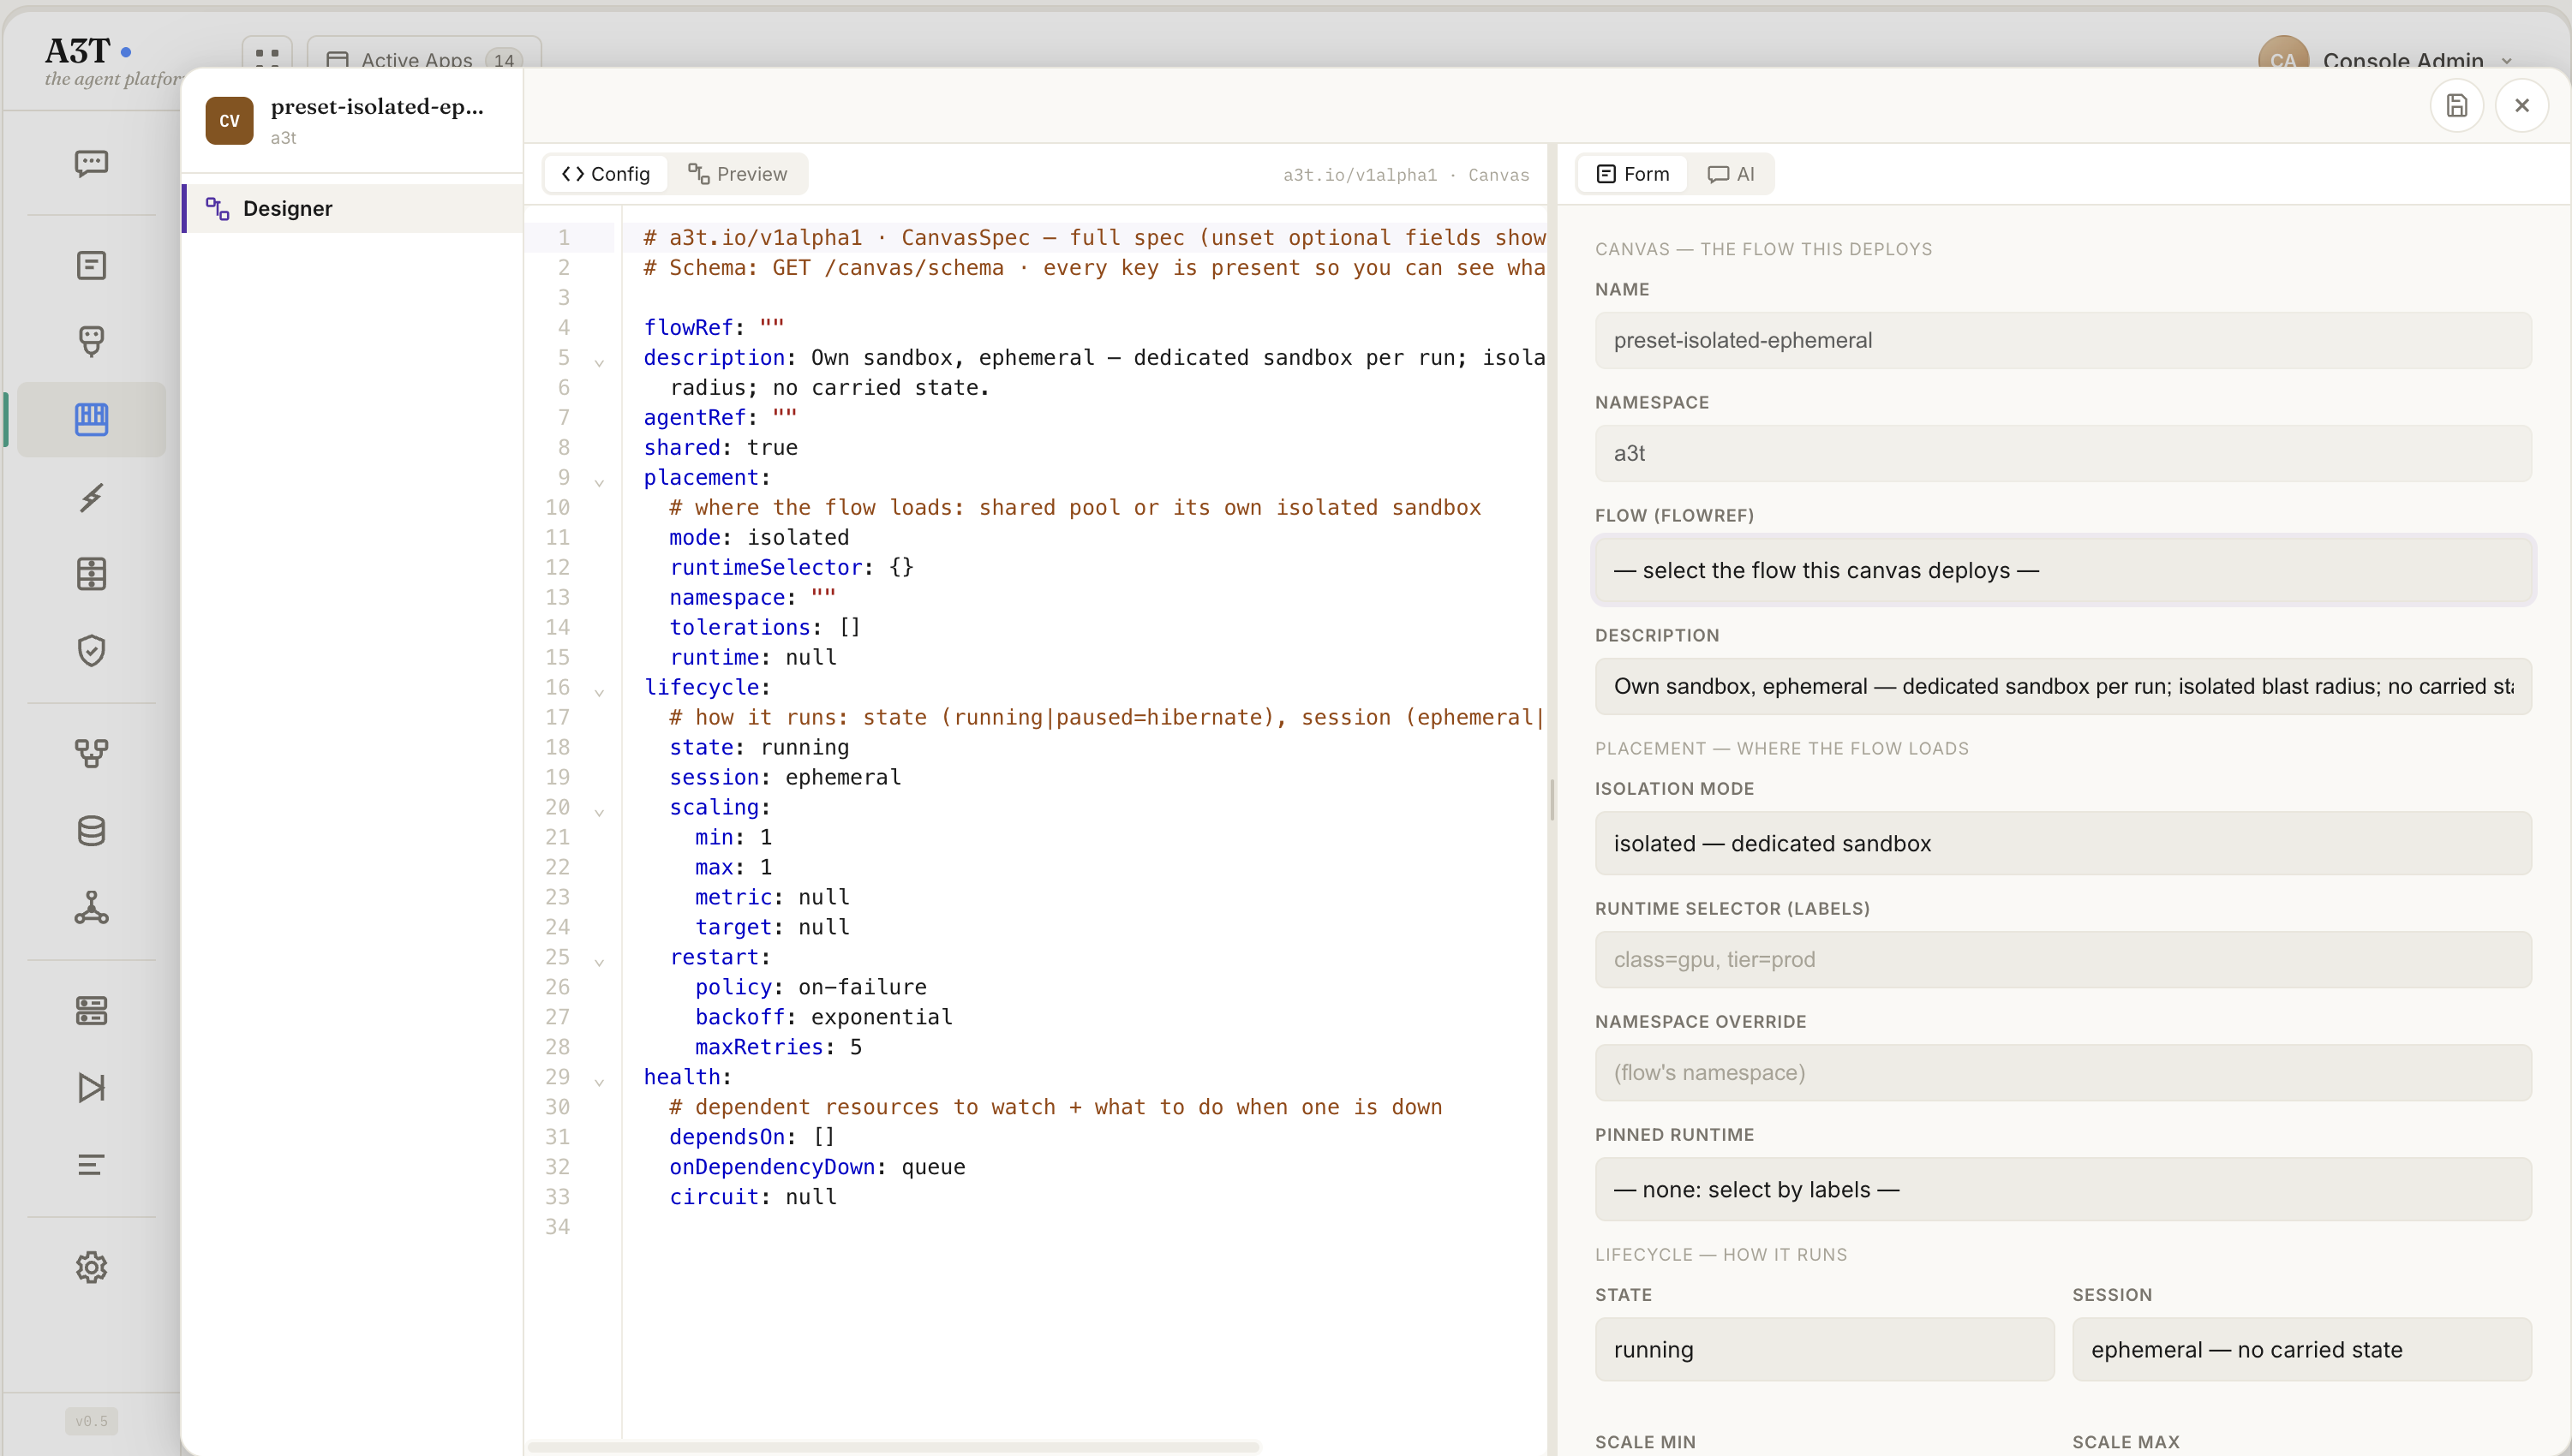Collapse the restart block fold arrow

(x=599, y=962)
